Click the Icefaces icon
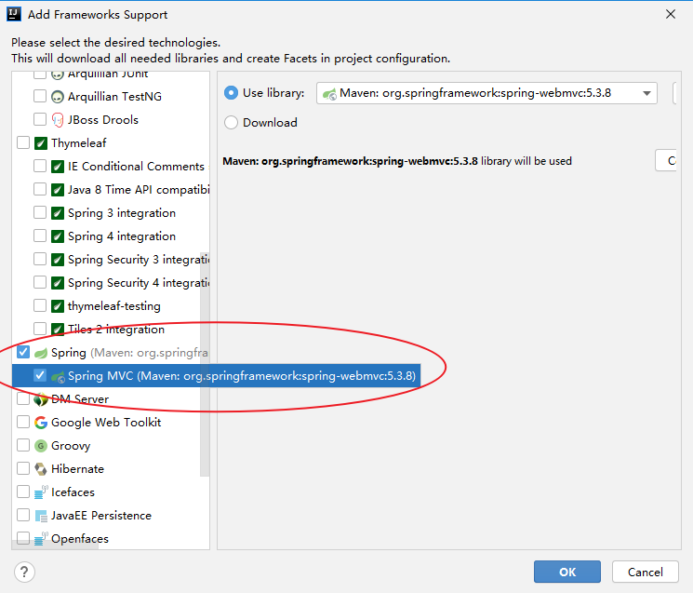Viewport: 693px width, 593px height. (x=41, y=492)
